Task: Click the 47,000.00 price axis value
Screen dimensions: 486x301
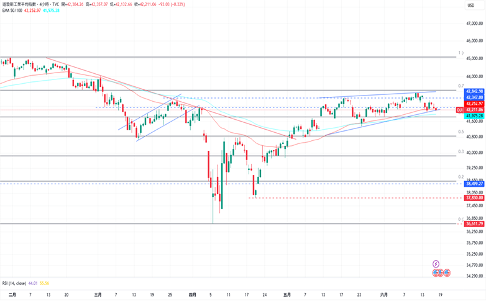Action: [x=475, y=23]
